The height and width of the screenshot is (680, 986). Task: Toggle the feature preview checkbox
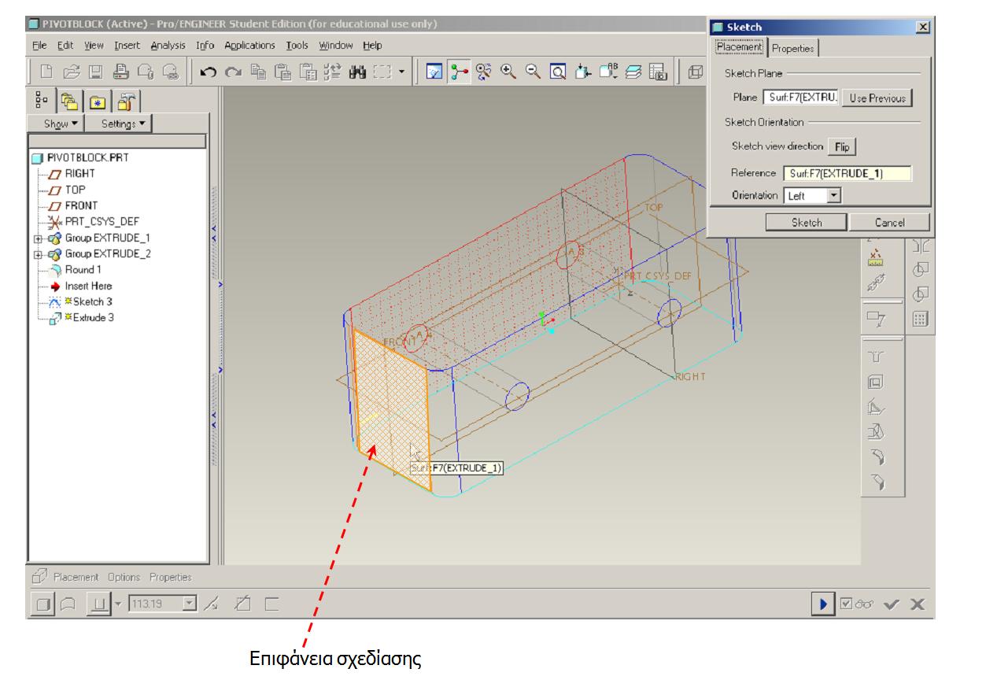[846, 604]
